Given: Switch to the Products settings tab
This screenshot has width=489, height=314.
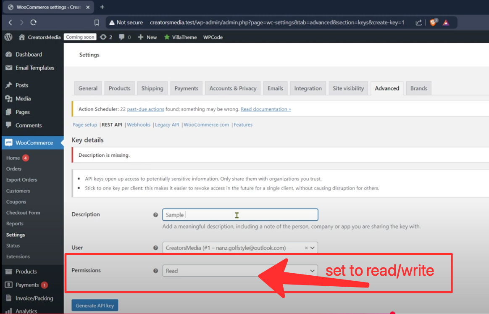Looking at the screenshot, I should click(x=119, y=88).
